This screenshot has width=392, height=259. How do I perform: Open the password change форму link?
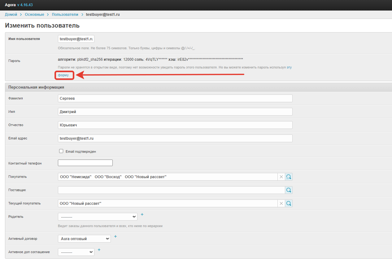click(63, 75)
